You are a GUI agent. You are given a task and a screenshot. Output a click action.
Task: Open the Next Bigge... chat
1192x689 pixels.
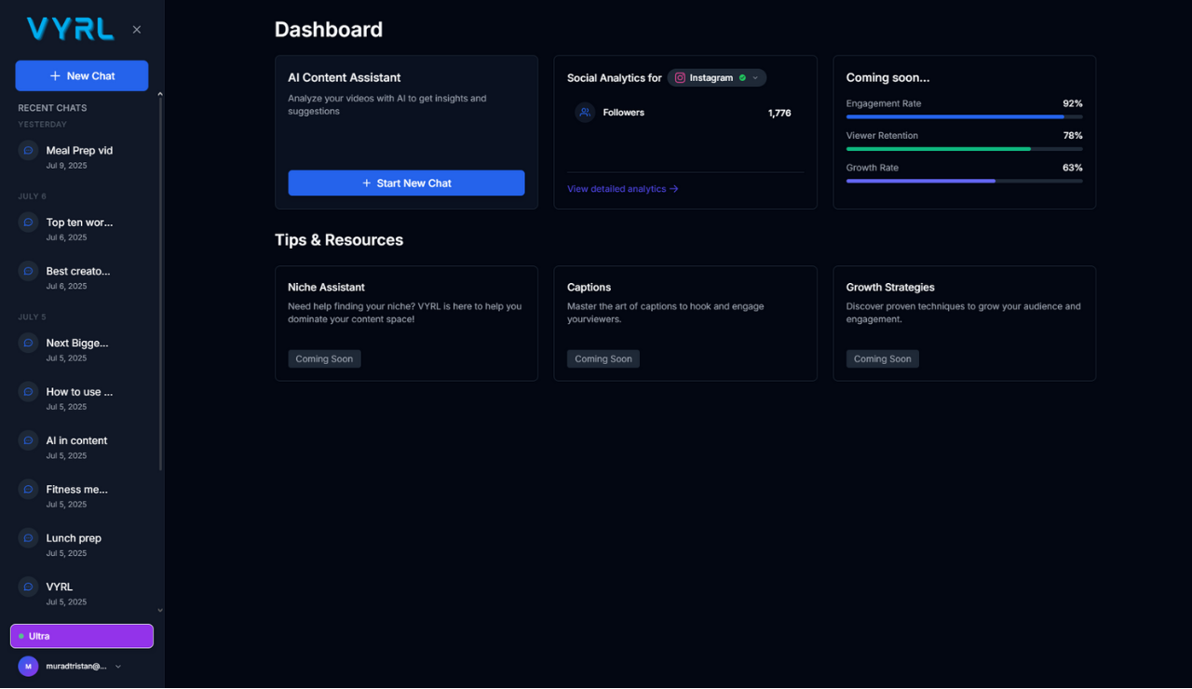(x=82, y=349)
